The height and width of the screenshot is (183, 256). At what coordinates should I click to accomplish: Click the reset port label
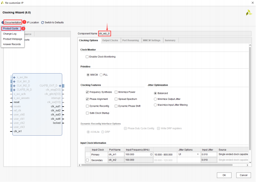(x=16, y=102)
